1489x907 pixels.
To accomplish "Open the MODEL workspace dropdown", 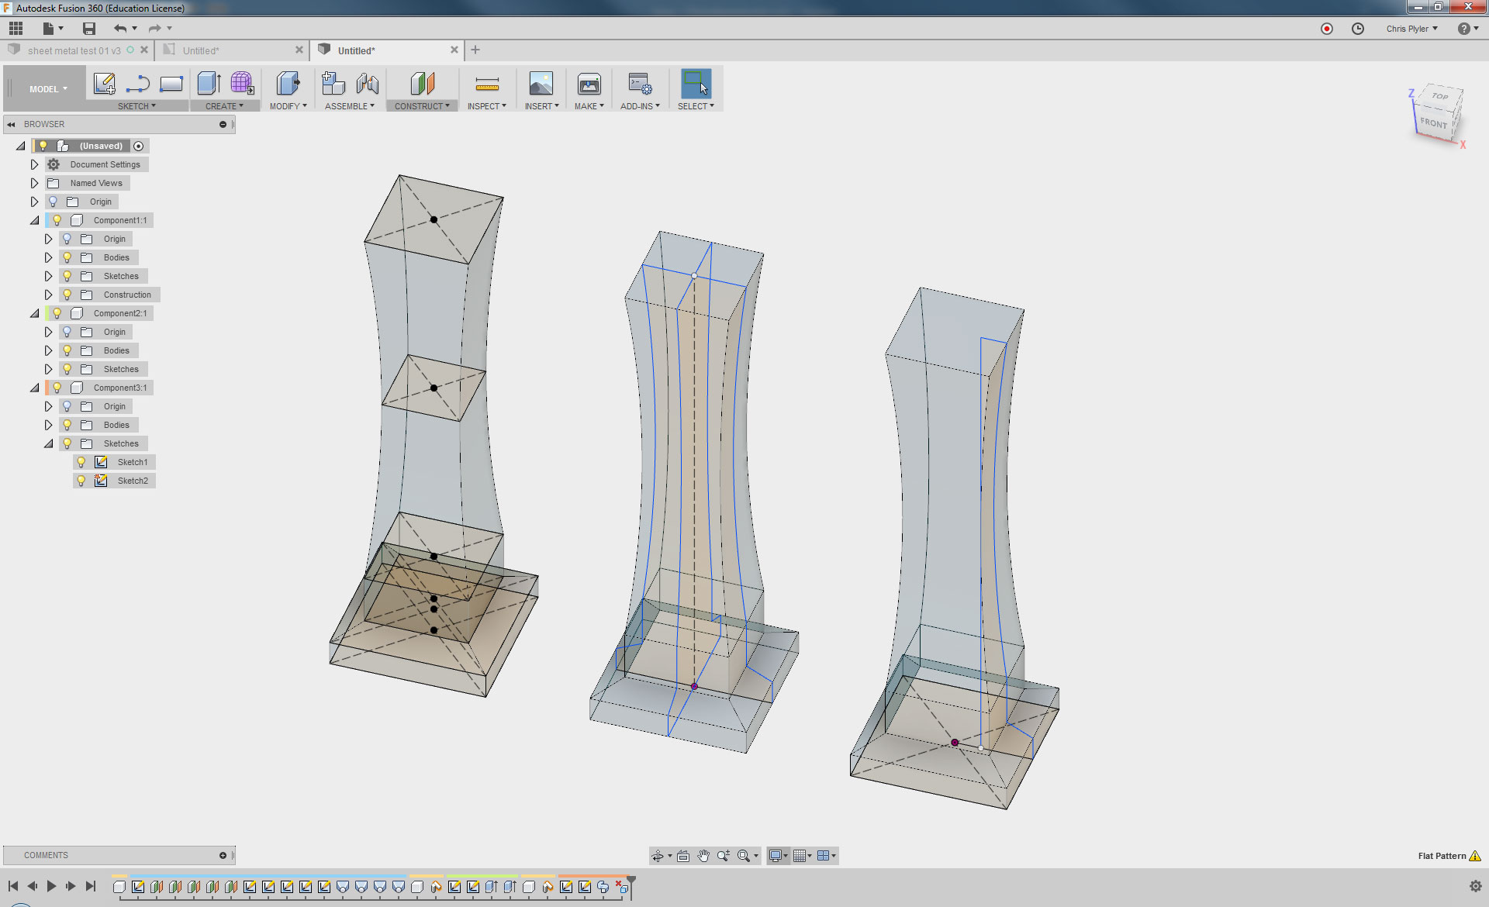I will [x=48, y=89].
